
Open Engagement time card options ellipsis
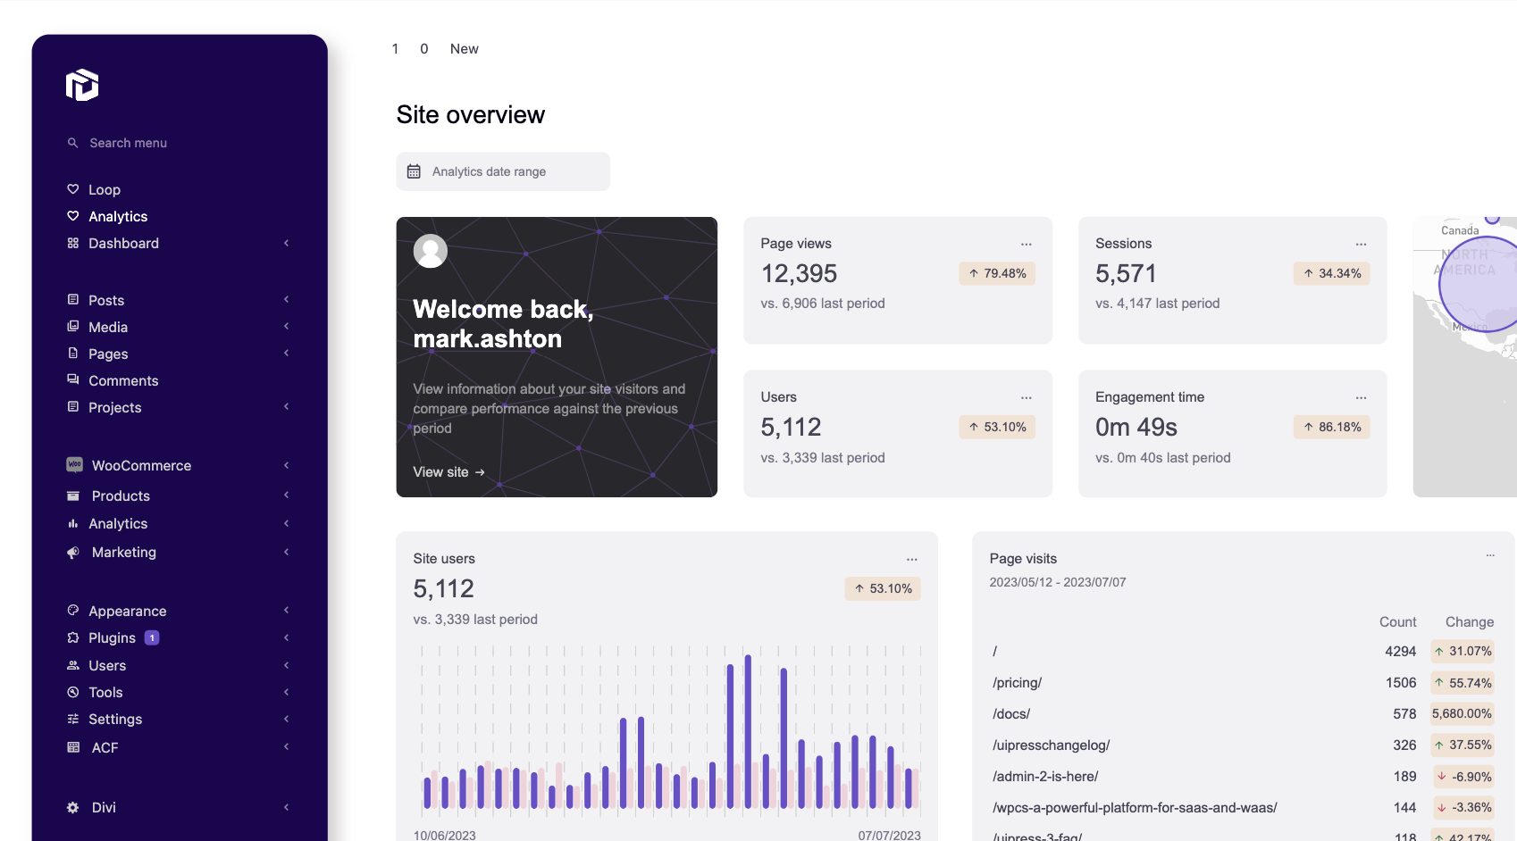tap(1361, 397)
